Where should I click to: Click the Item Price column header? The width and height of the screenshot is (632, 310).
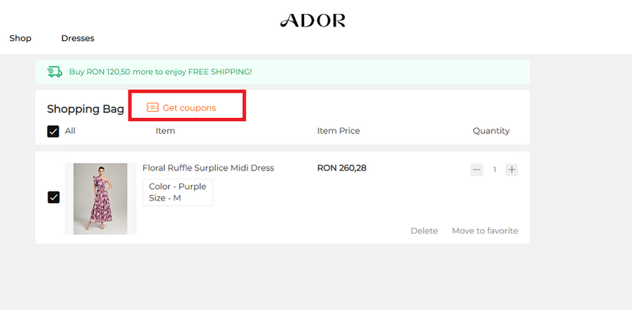pos(338,131)
